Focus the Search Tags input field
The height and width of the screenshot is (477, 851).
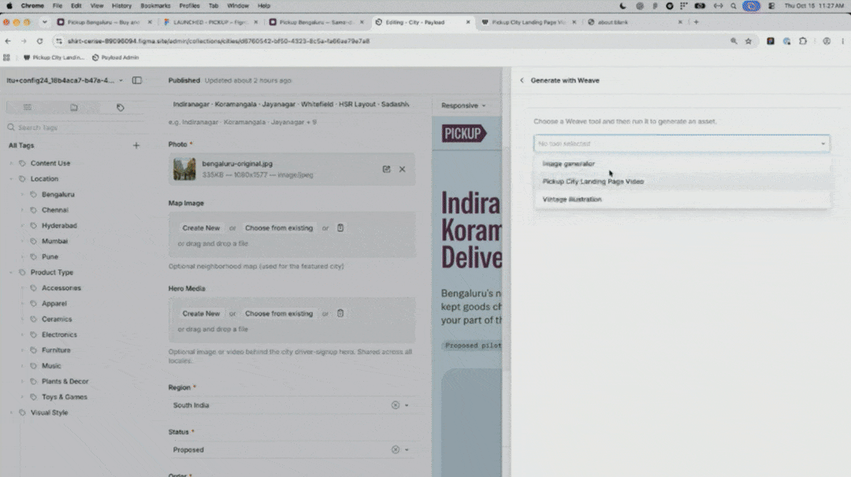[x=76, y=128]
